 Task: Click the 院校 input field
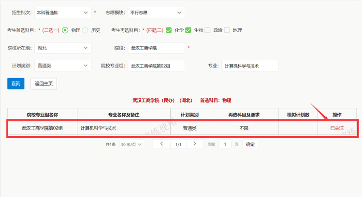pyautogui.click(x=156, y=48)
